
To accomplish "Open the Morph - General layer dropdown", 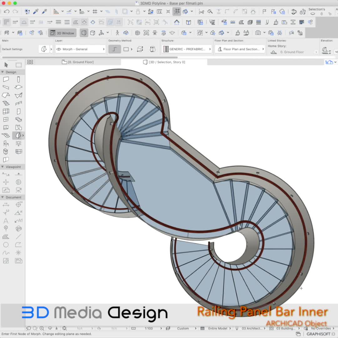I will coord(80,49).
